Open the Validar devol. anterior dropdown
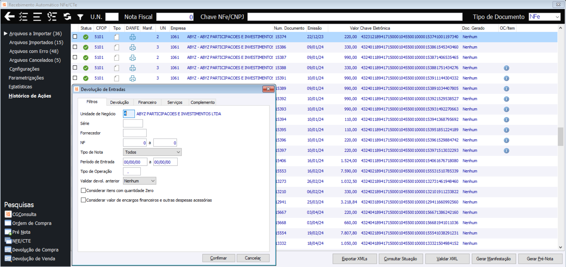 click(139, 181)
